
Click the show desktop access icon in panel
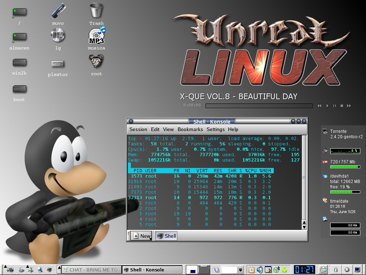[x=21, y=270]
